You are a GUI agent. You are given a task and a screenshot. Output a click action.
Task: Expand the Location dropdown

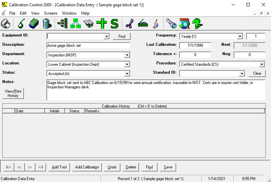[x=127, y=64]
